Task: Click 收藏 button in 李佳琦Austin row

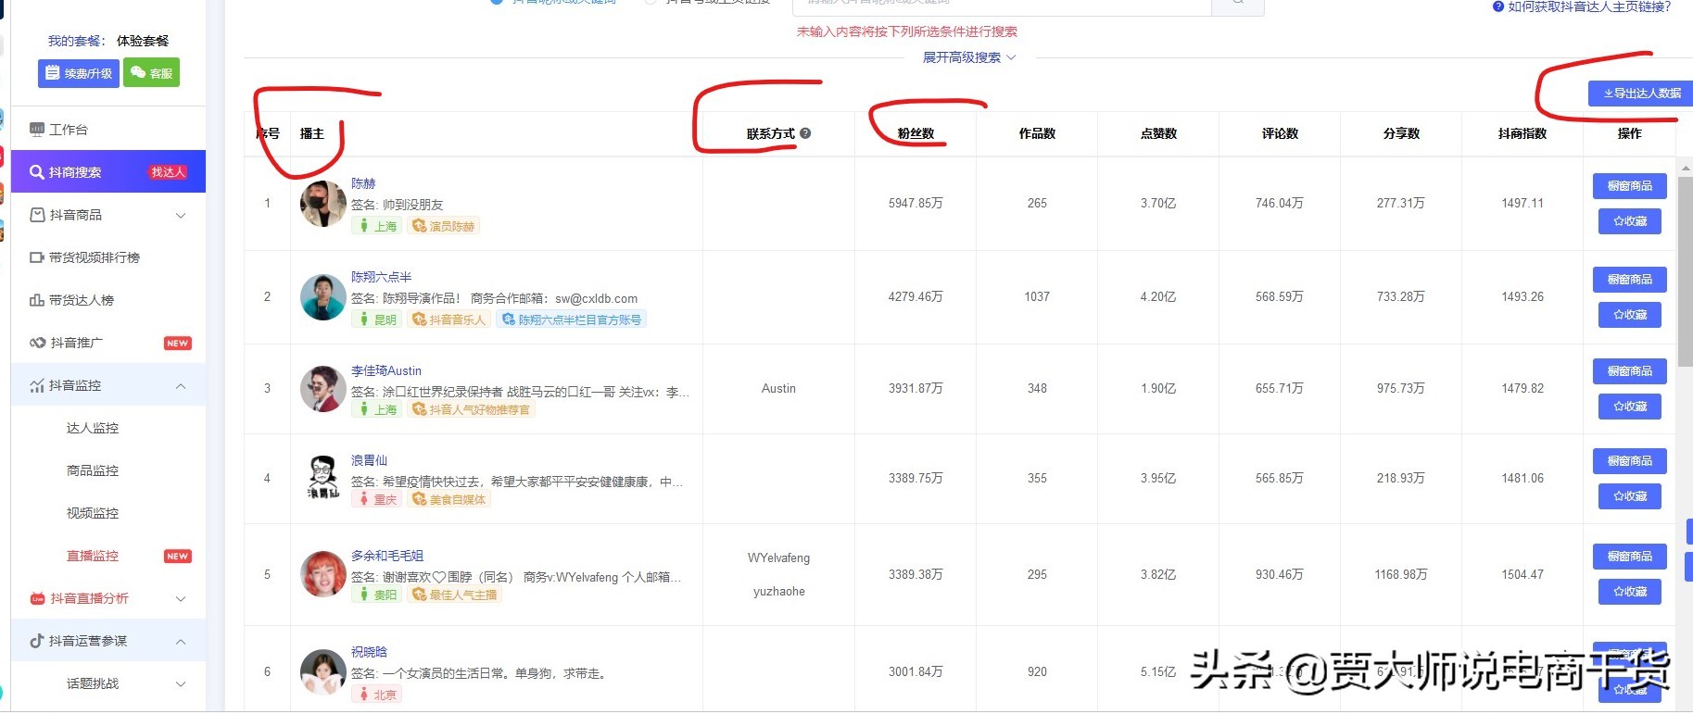Action: (x=1630, y=407)
